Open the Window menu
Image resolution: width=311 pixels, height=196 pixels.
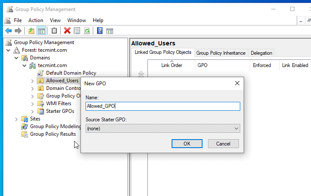[77, 20]
